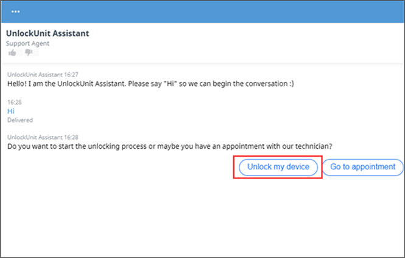
Task: Click the blue chat window header bar
Action: (202, 12)
